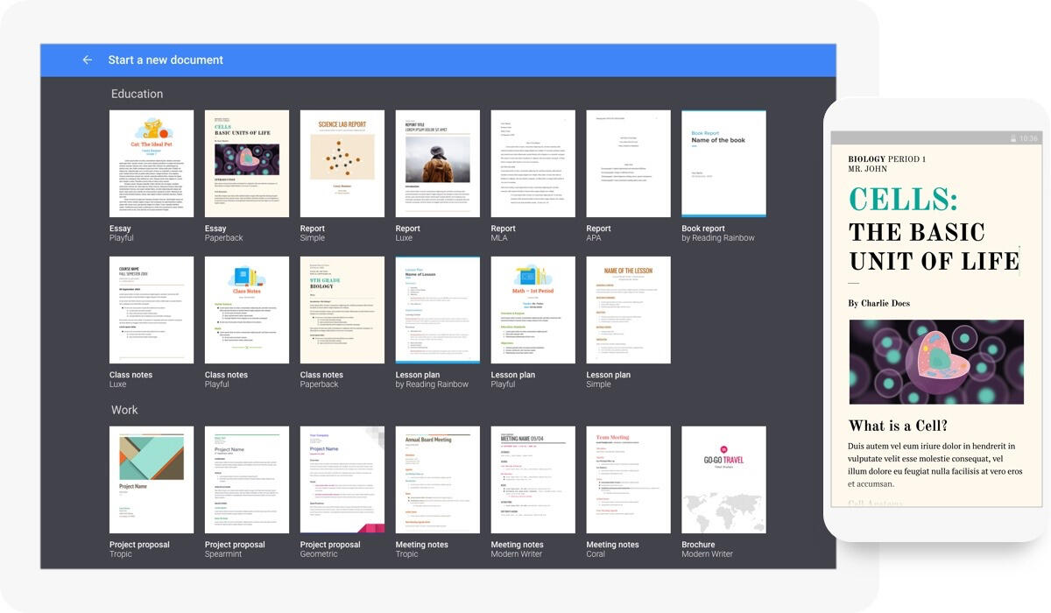
Task: Pick the Lesson plan Playful template
Action: click(x=533, y=310)
